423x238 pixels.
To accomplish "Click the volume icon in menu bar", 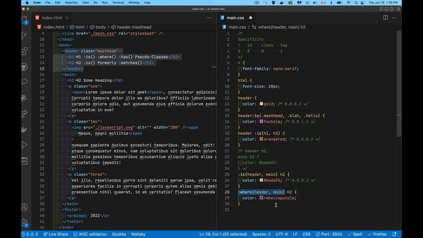I will pos(315,3).
